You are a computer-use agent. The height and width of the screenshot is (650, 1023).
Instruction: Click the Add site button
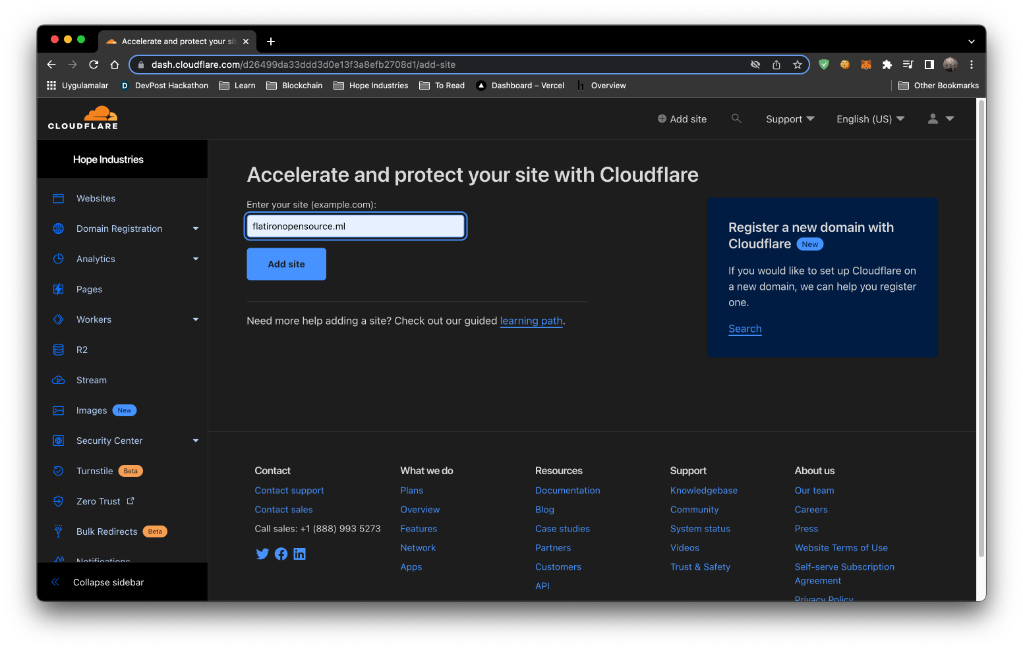[285, 263]
